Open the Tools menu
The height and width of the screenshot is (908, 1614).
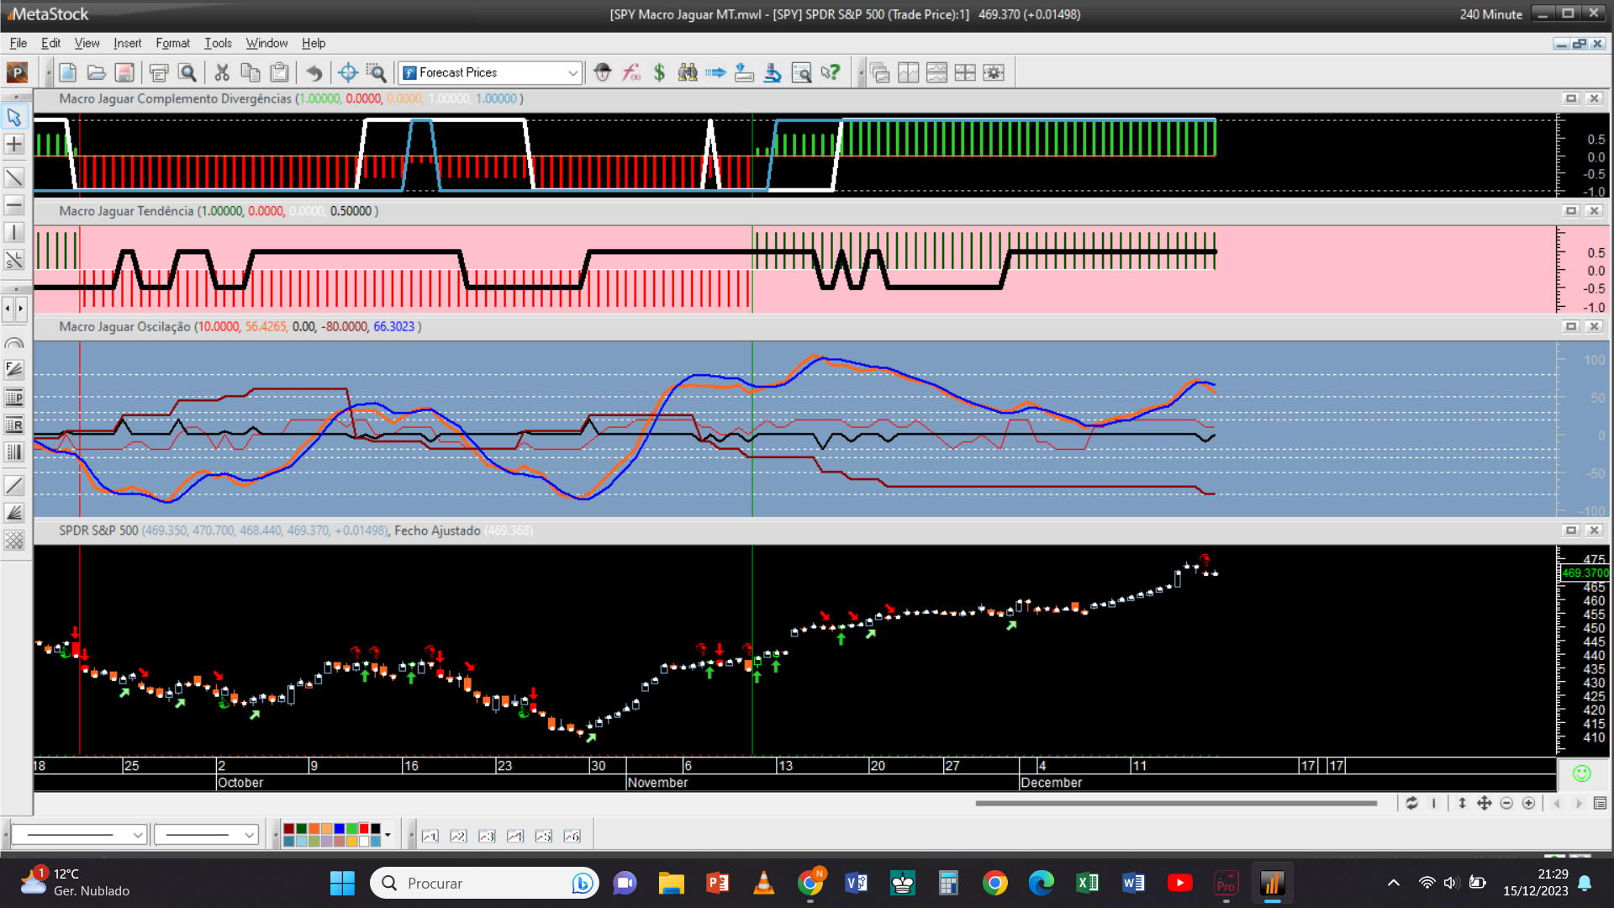[218, 43]
